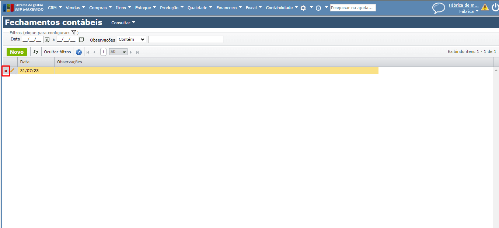Sort by Observações column header
The image size is (499, 228).
click(x=273, y=62)
